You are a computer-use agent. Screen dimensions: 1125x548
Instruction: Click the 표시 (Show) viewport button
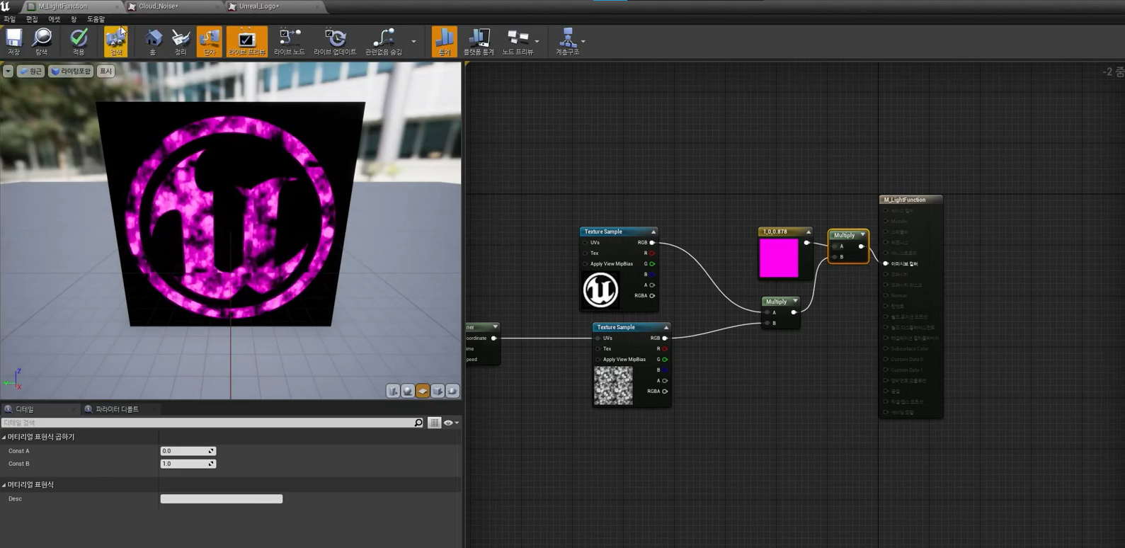tap(105, 71)
